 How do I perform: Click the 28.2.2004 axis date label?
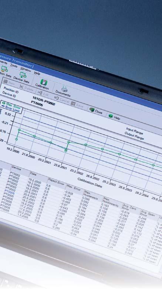(x=142, y=194)
